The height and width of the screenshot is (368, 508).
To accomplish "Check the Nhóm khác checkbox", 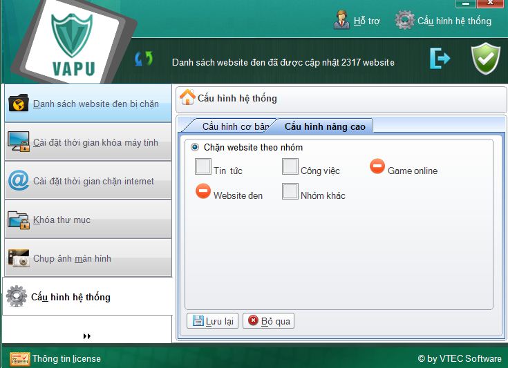I will (x=290, y=191).
